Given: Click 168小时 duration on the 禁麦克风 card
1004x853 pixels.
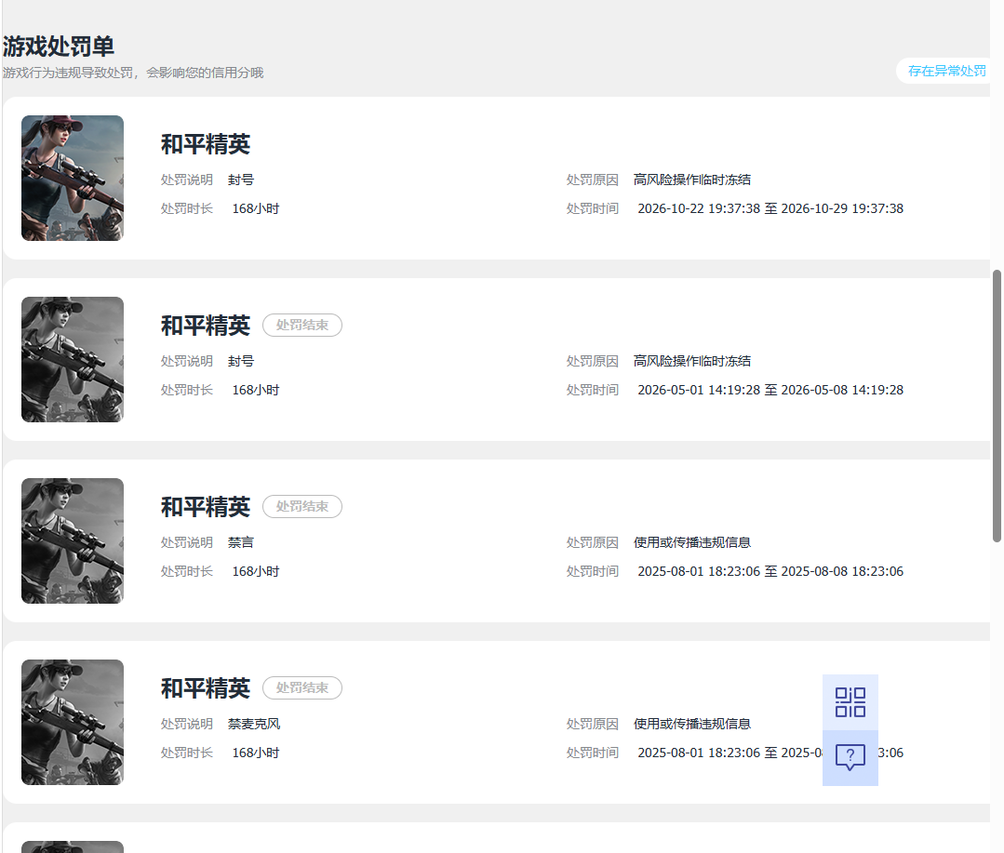Looking at the screenshot, I should (256, 753).
